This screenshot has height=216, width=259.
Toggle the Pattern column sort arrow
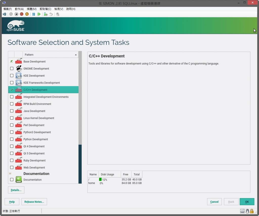(x=76, y=55)
